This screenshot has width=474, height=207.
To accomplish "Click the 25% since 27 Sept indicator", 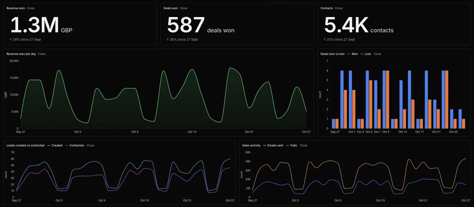I will pos(339,39).
